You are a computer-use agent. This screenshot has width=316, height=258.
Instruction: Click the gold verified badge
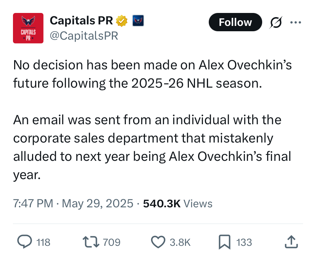click(x=121, y=21)
